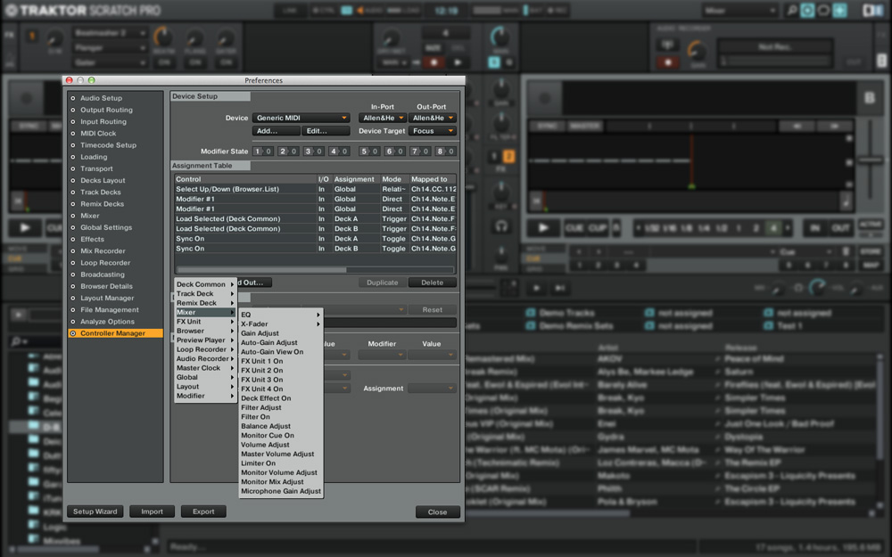The width and height of the screenshot is (892, 557).
Task: Expand the In-Port dropdown
Action: click(x=383, y=118)
